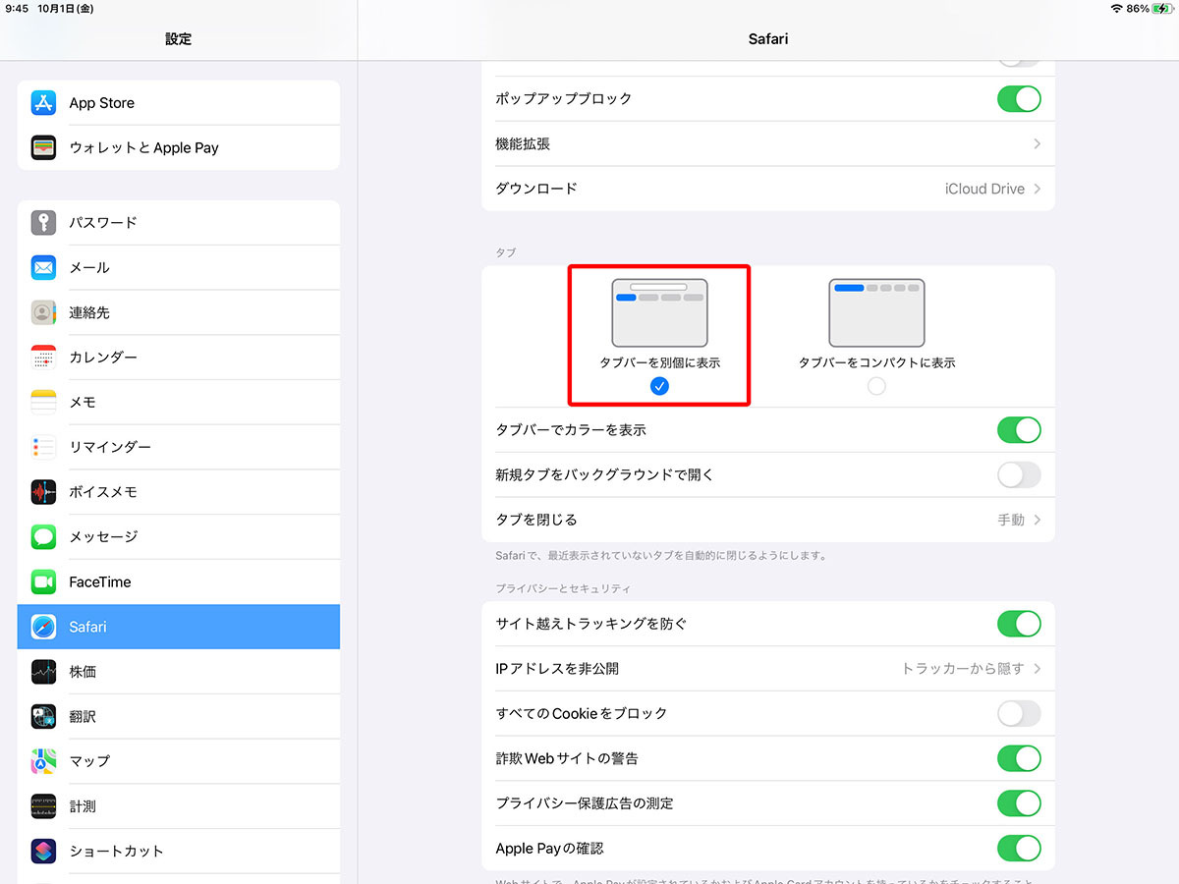
Task: Tap the 86% battery percentage
Action: [x=1138, y=9]
